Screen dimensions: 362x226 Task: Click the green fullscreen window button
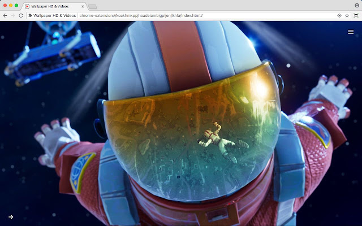pos(16,5)
